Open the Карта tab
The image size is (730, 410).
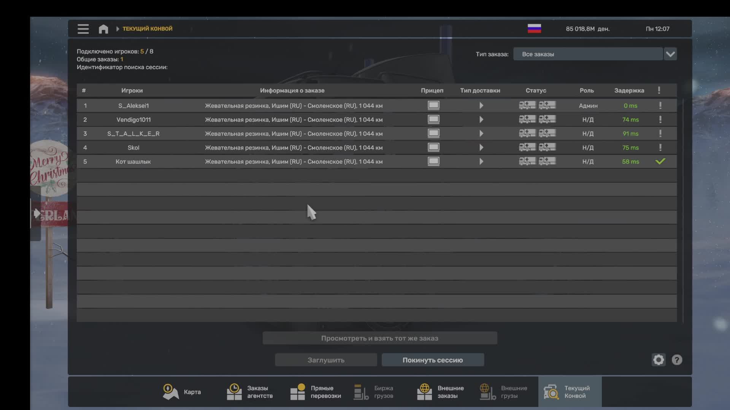(182, 392)
